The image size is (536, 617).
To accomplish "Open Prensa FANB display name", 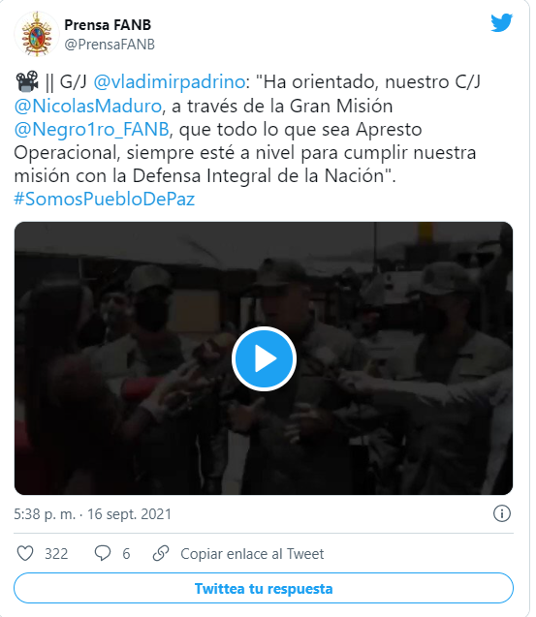I will 108,25.
